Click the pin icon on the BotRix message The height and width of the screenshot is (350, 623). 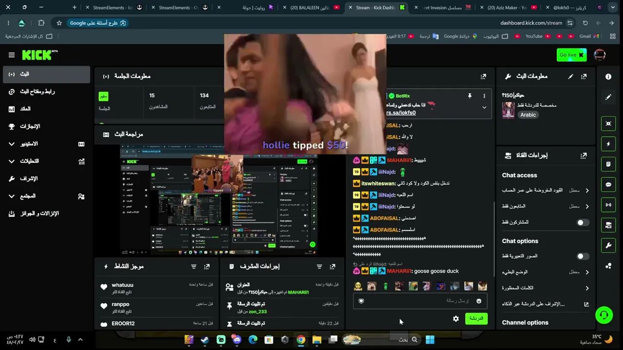[x=470, y=96]
